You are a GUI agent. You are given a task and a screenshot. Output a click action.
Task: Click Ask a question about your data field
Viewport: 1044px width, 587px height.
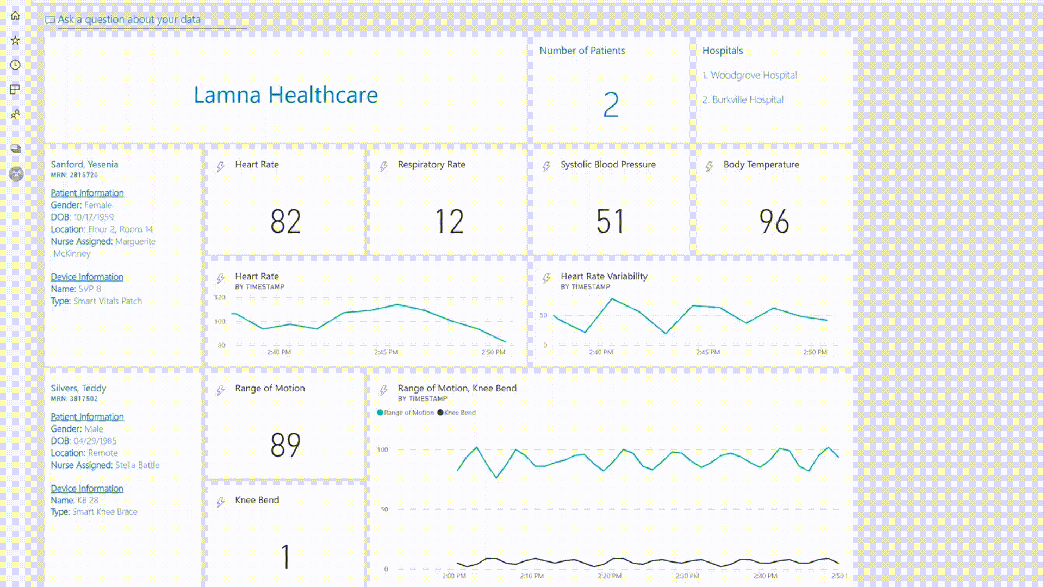point(152,20)
